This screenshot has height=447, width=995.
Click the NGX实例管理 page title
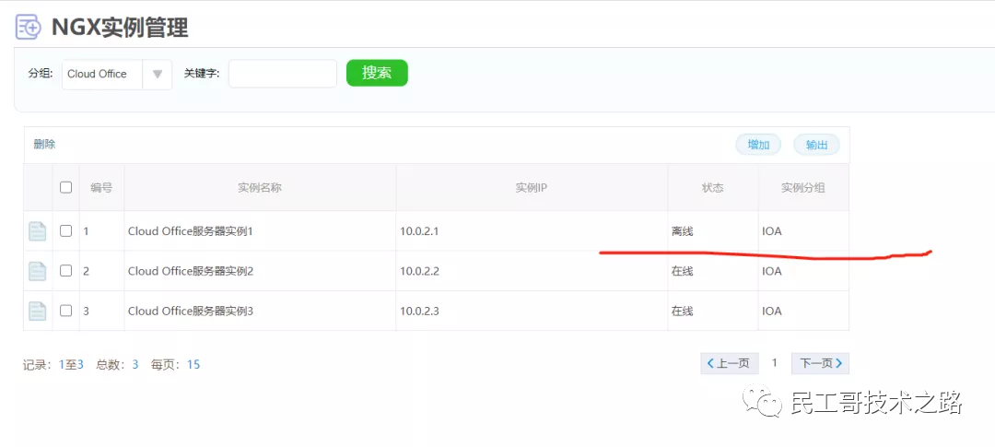(x=120, y=28)
